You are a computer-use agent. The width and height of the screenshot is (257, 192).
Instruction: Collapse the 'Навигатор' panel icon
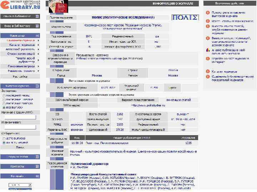click(37, 36)
